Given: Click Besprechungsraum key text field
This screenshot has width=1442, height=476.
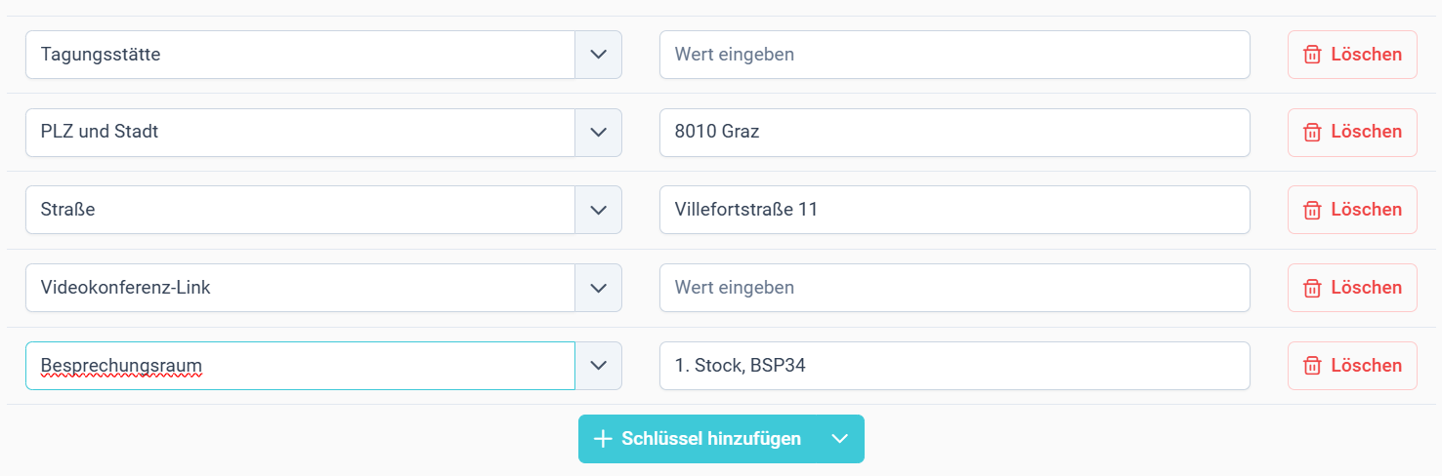Looking at the screenshot, I should click(301, 366).
